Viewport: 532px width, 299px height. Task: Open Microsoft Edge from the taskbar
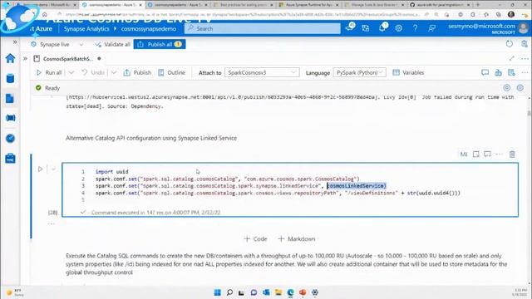[x=290, y=292]
